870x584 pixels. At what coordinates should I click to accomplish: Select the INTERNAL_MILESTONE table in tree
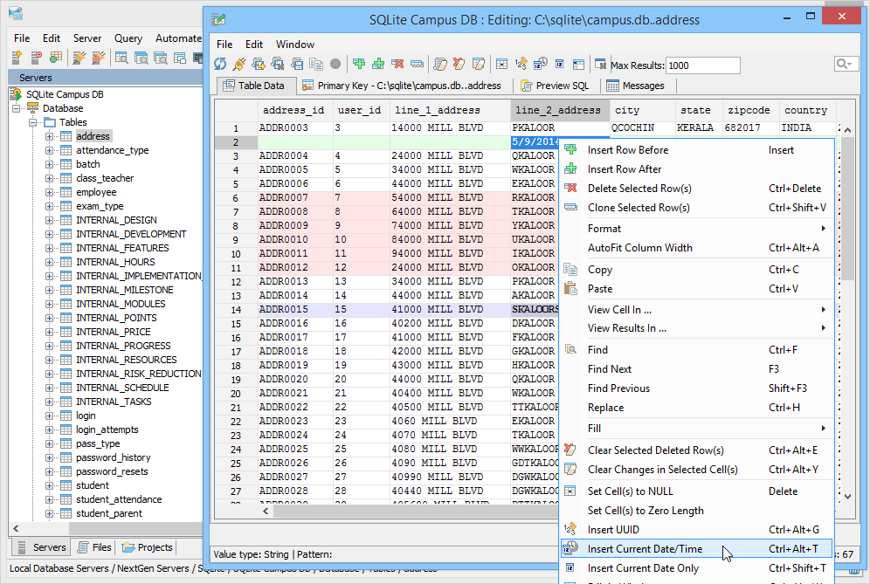click(124, 290)
